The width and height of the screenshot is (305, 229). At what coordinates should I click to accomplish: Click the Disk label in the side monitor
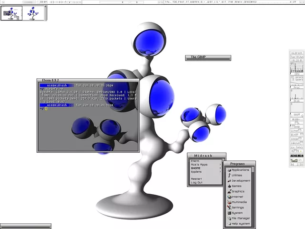click(297, 101)
